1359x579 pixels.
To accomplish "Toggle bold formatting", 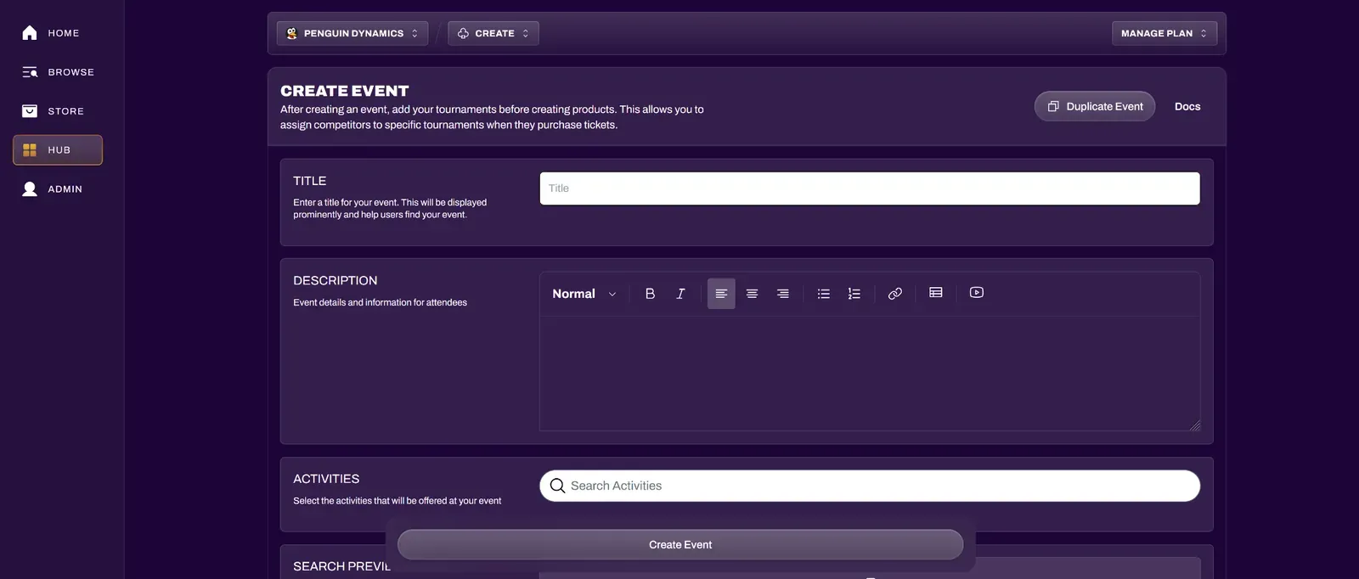I will tap(650, 294).
